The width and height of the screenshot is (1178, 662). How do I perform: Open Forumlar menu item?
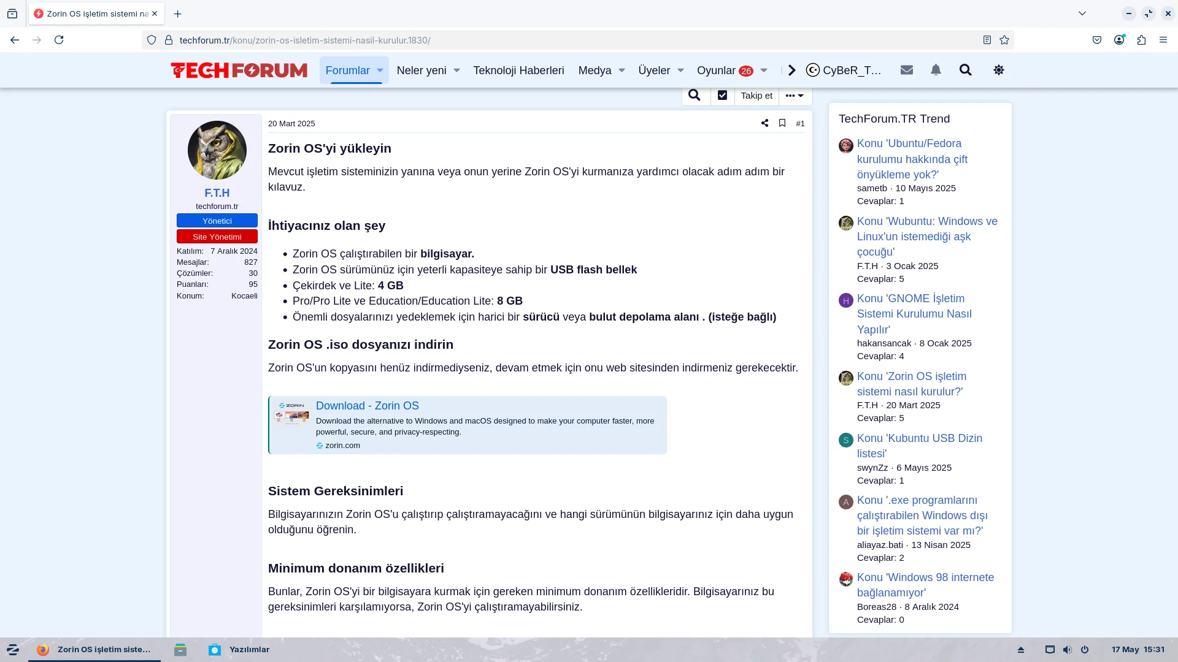[x=347, y=70]
